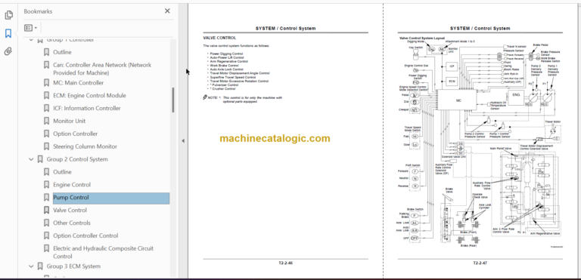Open the ICF: Information Controller bookmark
Screen dimensions: 581x280
click(87, 109)
